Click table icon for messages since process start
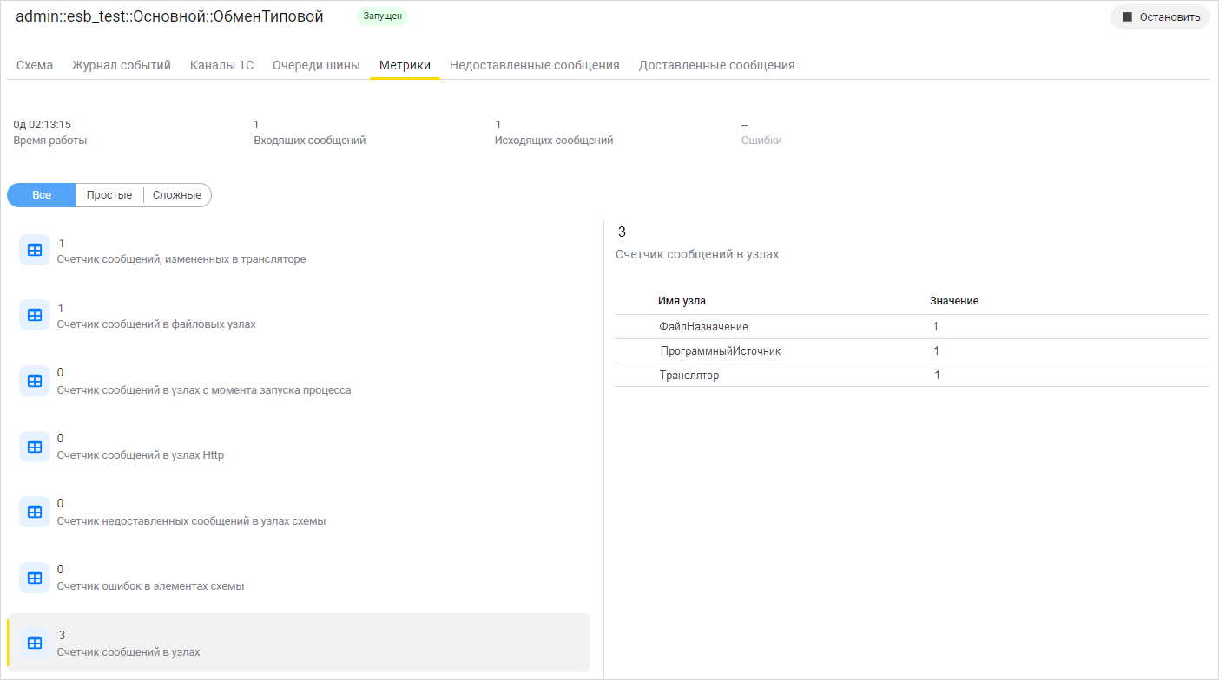Viewport: 1219px width, 680px height. [x=35, y=381]
